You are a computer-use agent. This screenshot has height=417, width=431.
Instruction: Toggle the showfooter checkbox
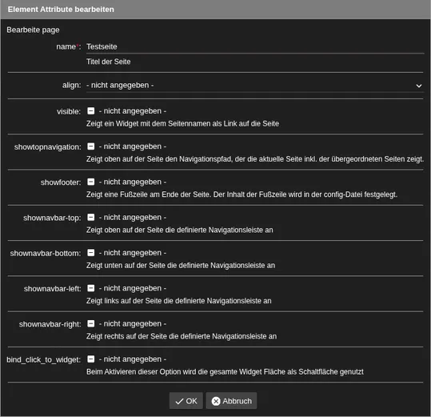tap(90, 182)
